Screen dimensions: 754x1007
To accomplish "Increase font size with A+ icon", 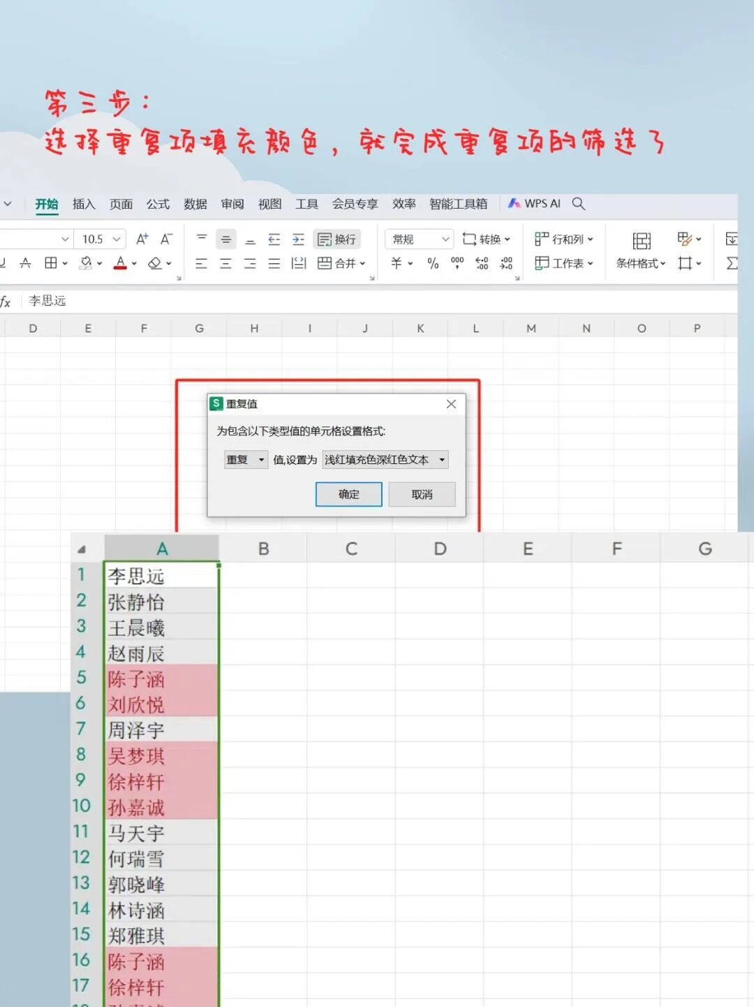I will point(142,239).
